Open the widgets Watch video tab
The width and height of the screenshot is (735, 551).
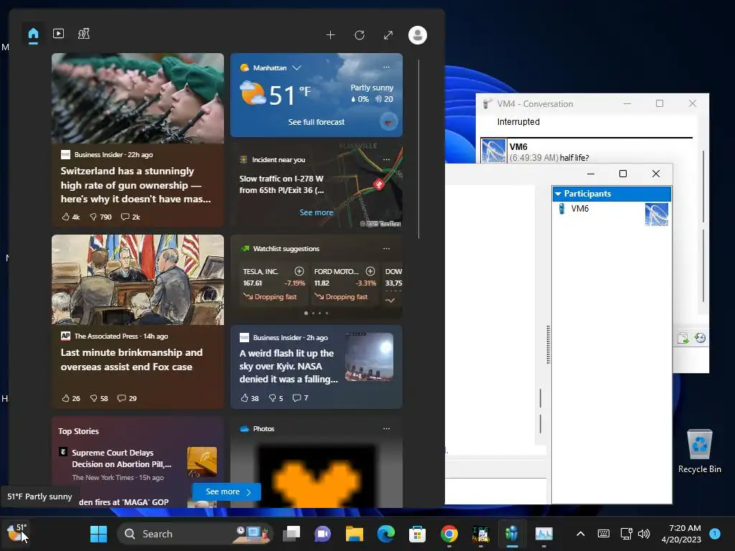click(x=59, y=34)
